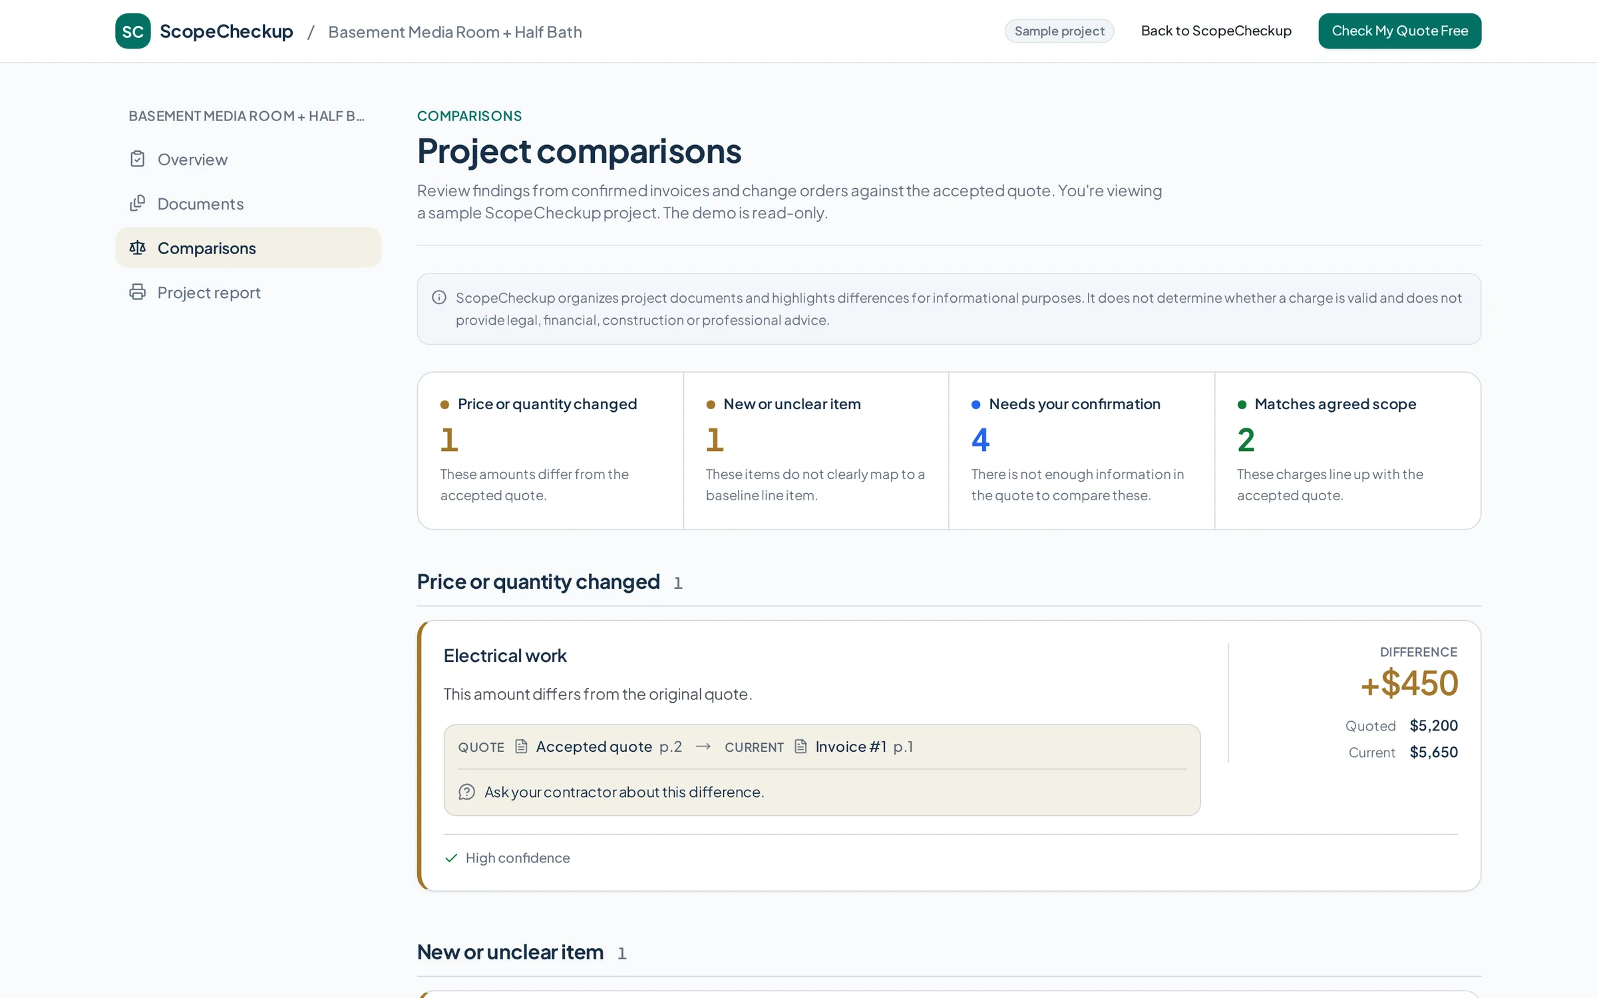Click the +$450 difference amount
The image size is (1597, 998).
tap(1409, 683)
